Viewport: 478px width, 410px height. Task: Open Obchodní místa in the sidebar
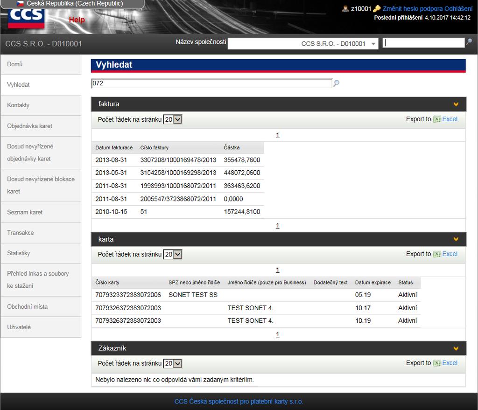point(41,307)
